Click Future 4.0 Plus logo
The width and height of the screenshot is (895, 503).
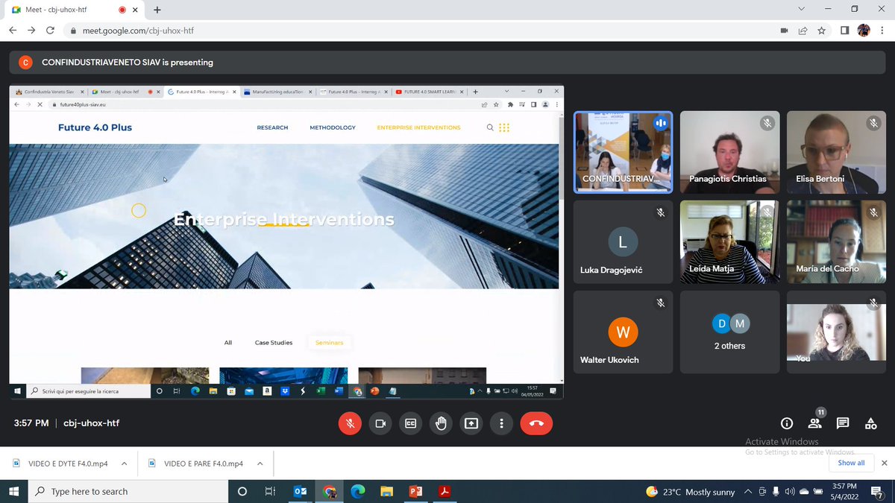(95, 127)
